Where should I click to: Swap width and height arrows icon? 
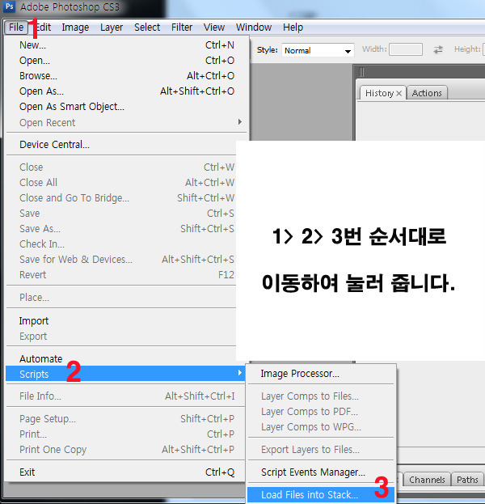click(x=438, y=49)
